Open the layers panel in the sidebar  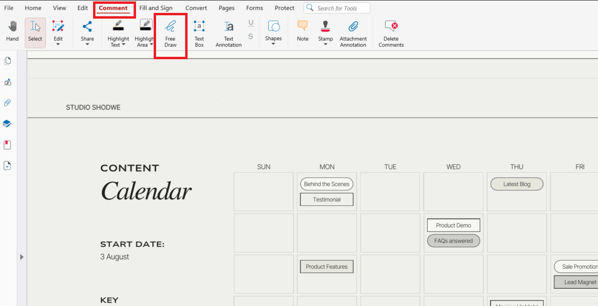click(8, 123)
